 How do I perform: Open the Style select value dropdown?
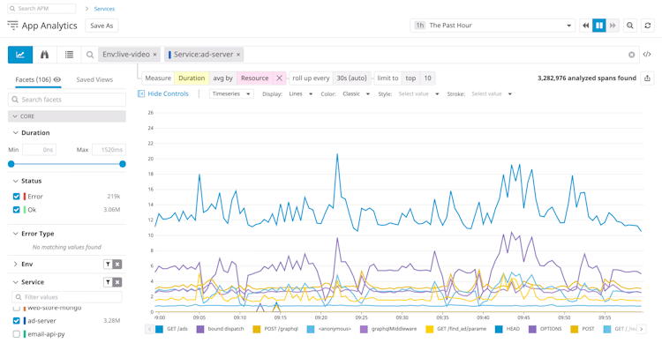click(418, 93)
